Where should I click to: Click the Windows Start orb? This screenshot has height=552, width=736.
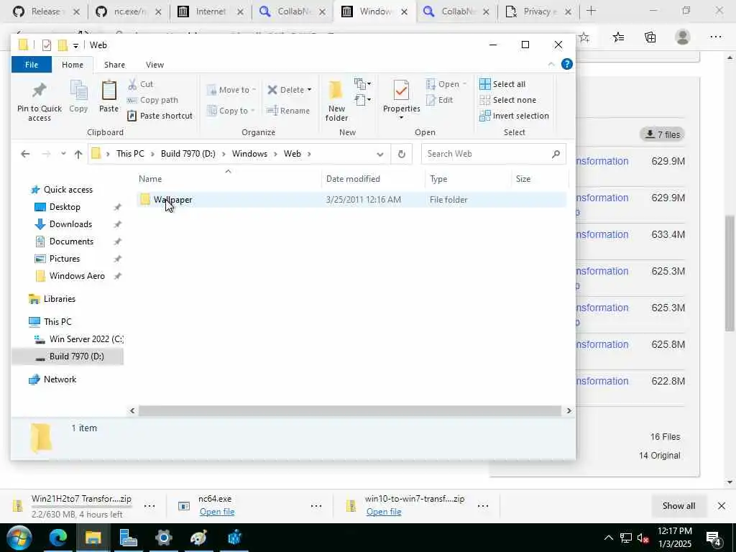(19, 538)
